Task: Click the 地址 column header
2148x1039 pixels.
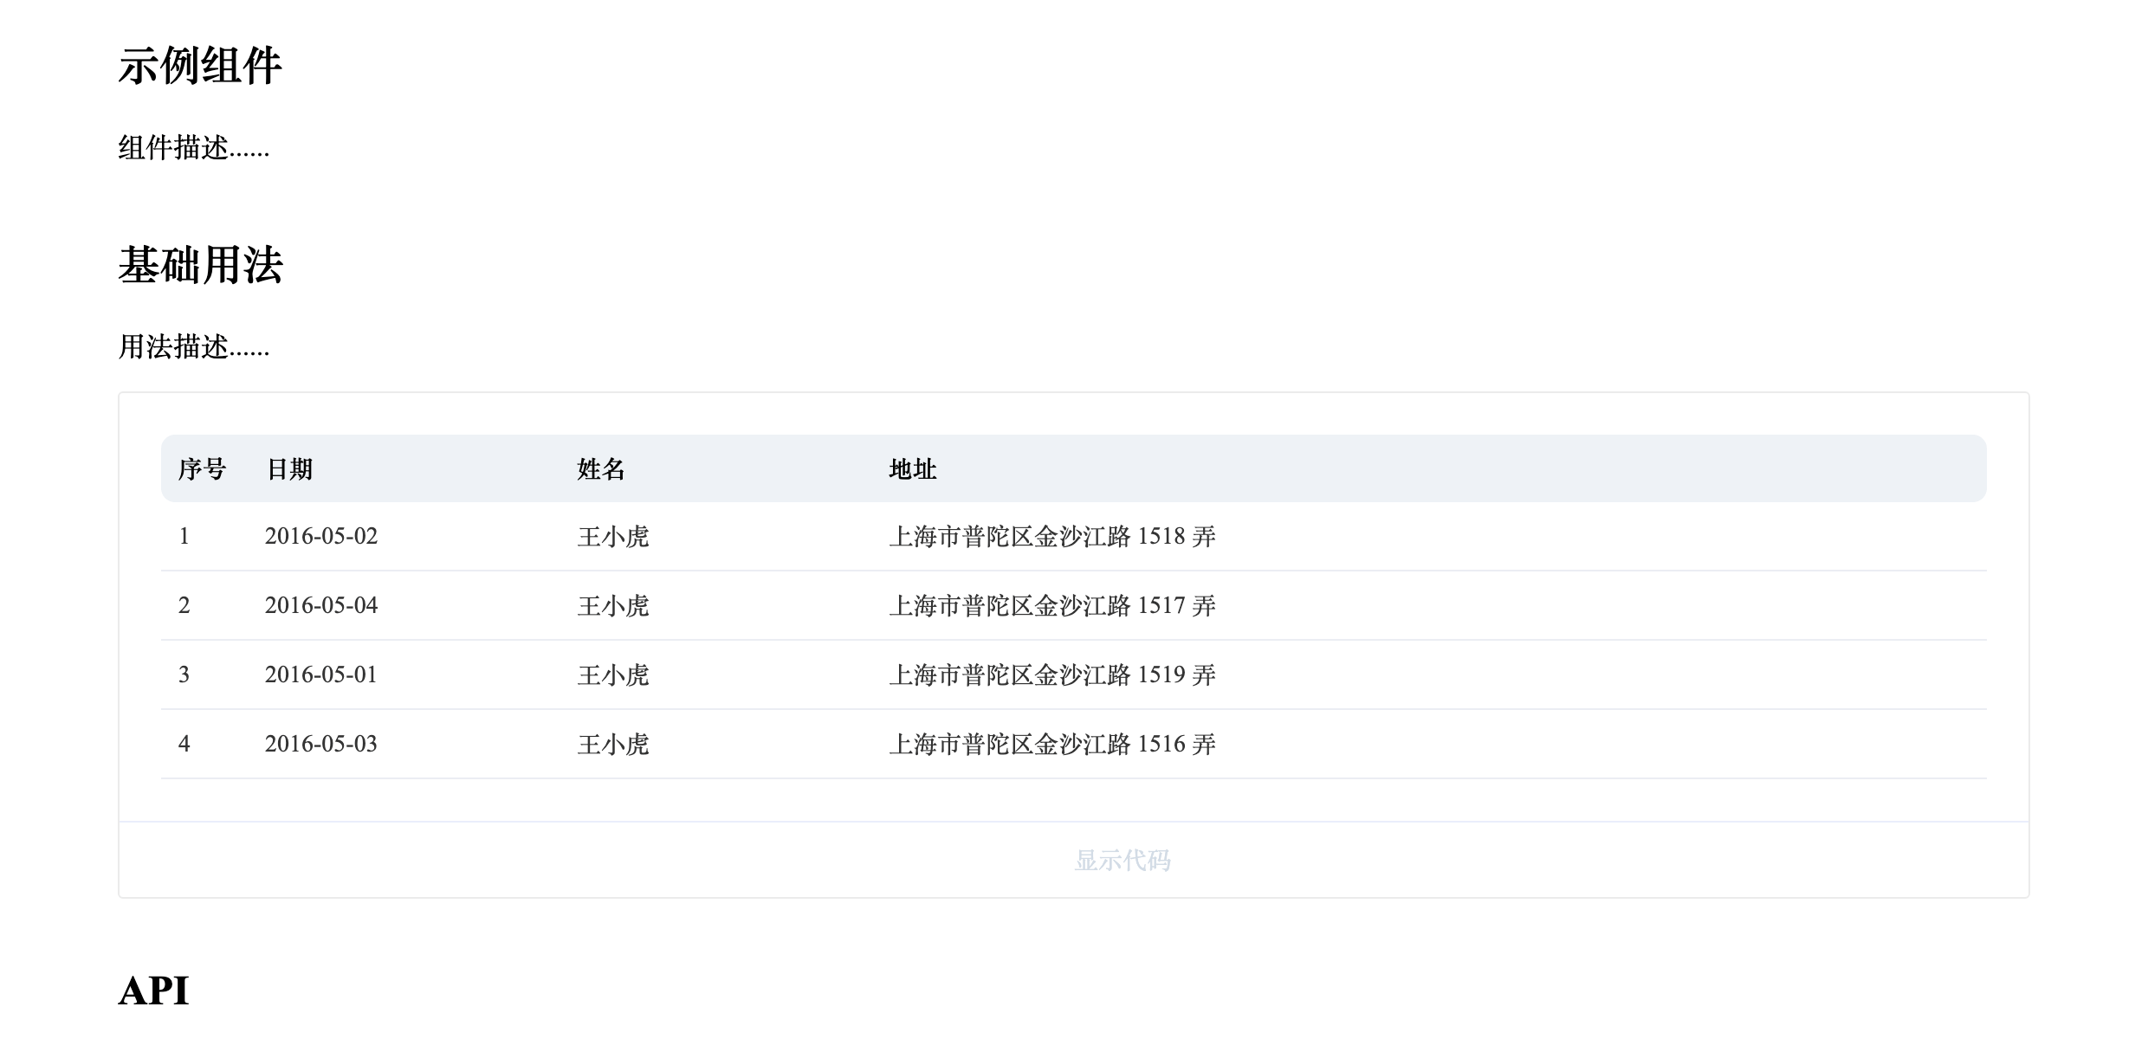Action: pyautogui.click(x=911, y=468)
